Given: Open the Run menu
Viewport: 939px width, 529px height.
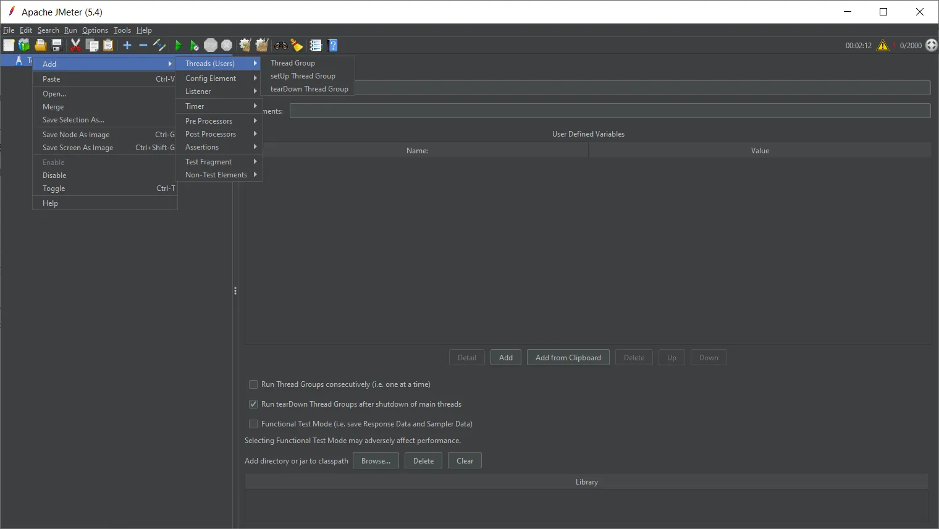Looking at the screenshot, I should click(70, 30).
